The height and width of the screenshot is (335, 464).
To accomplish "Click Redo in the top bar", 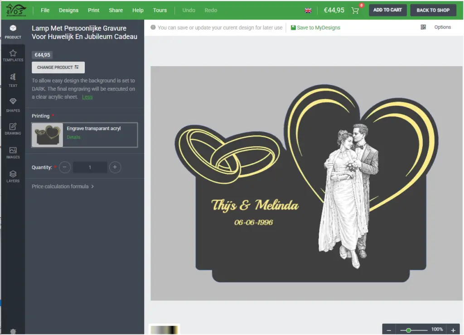I will pyautogui.click(x=211, y=10).
